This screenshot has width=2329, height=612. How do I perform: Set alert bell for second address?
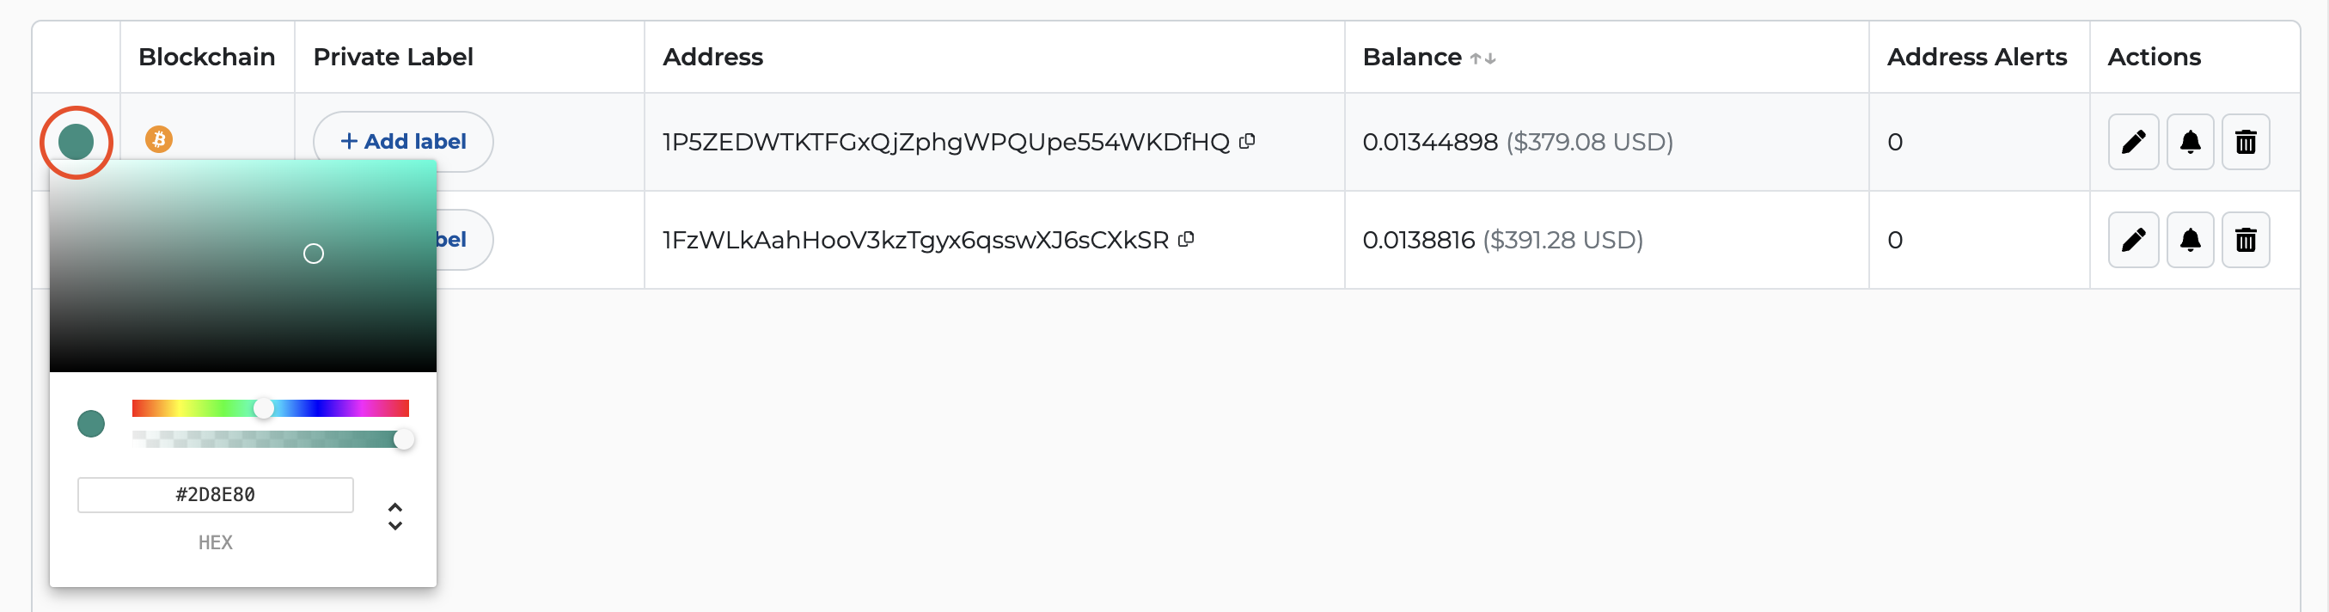[x=2190, y=240]
